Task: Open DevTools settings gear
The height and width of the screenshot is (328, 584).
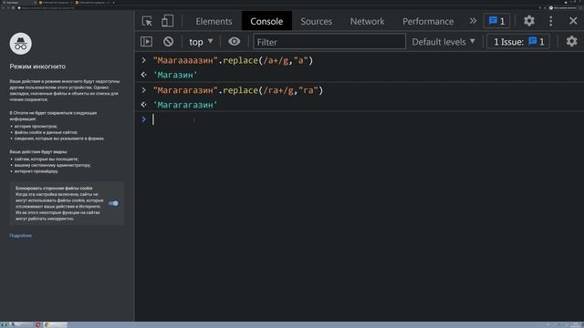Action: (529, 21)
